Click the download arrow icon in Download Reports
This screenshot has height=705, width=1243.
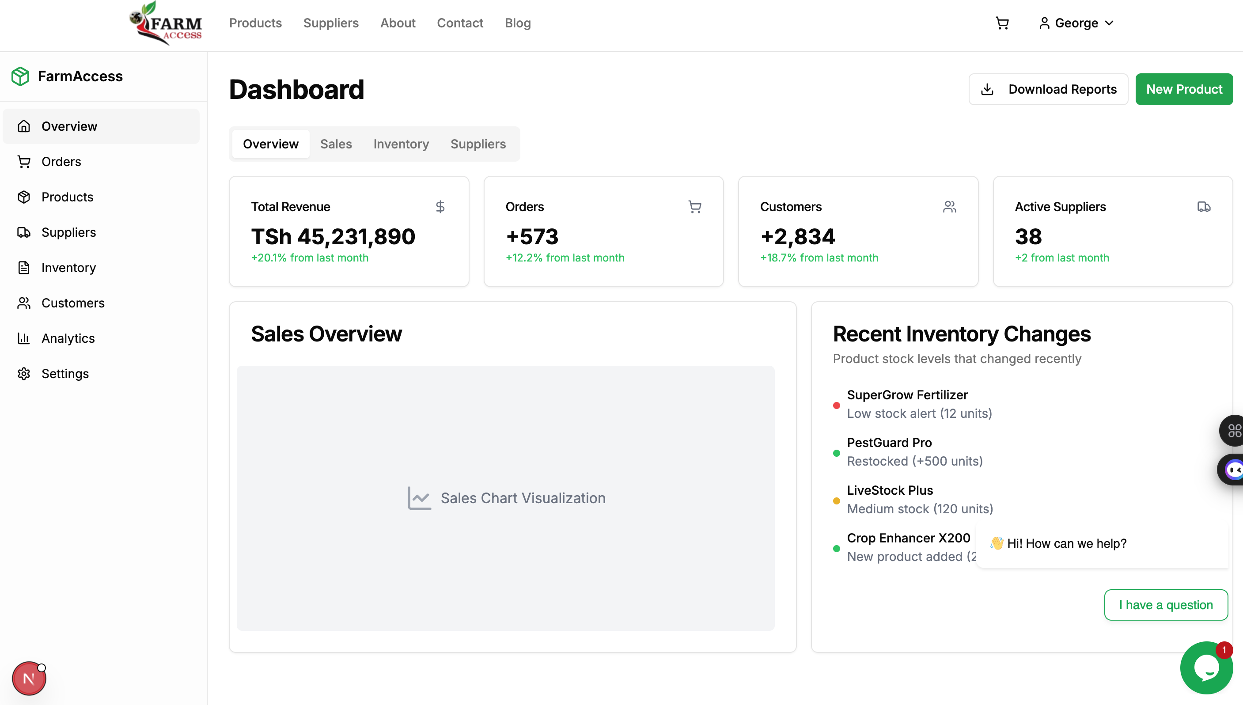[x=987, y=89]
